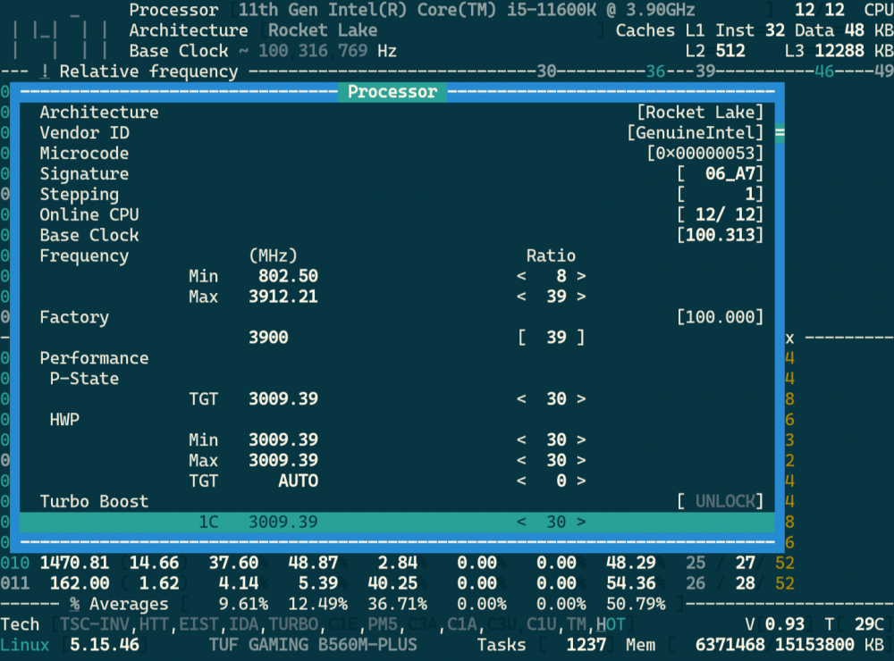Click the Processor window title

click(392, 92)
